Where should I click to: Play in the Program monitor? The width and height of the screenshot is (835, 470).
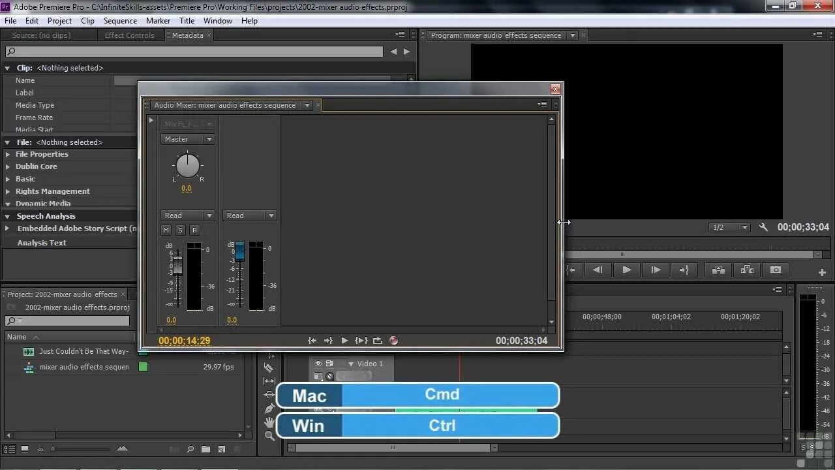(x=626, y=270)
